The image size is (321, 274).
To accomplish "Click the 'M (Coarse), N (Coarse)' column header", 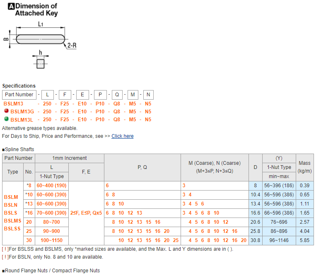I will (x=215, y=167).
